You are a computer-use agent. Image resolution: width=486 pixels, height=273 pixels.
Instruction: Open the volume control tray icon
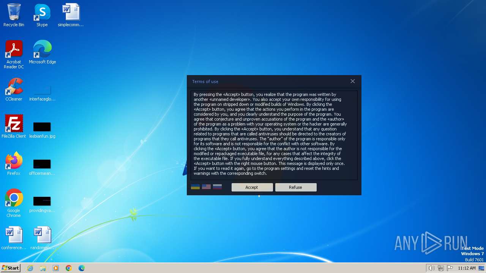click(x=432, y=268)
